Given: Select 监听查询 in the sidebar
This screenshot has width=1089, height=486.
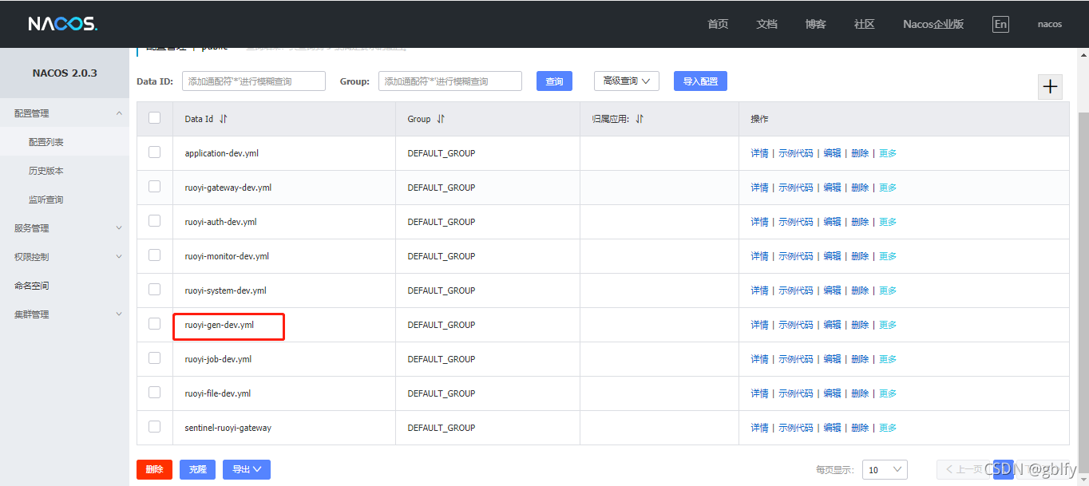Looking at the screenshot, I should pos(64,200).
